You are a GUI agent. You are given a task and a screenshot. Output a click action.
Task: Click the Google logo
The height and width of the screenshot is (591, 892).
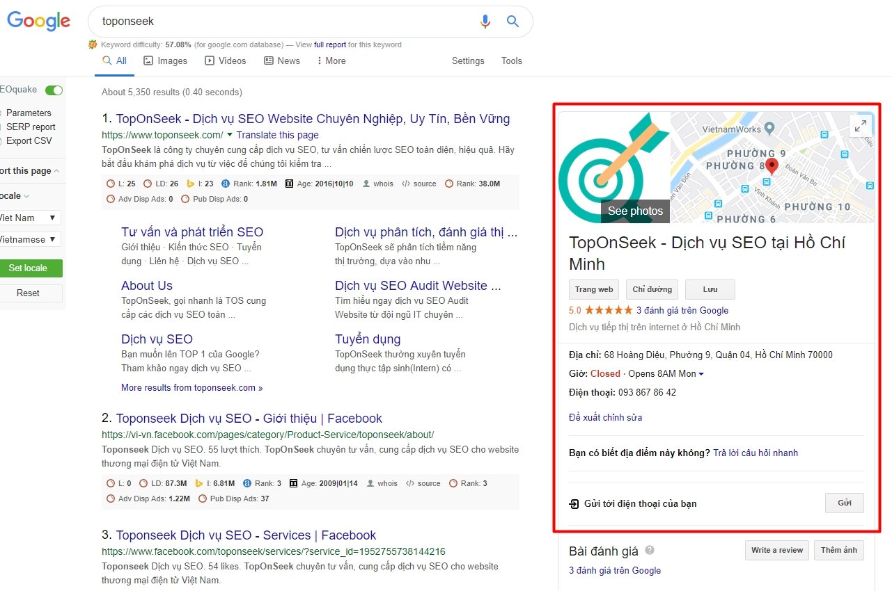tap(38, 21)
